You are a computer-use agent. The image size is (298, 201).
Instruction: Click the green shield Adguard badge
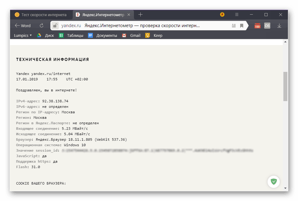(x=274, y=182)
